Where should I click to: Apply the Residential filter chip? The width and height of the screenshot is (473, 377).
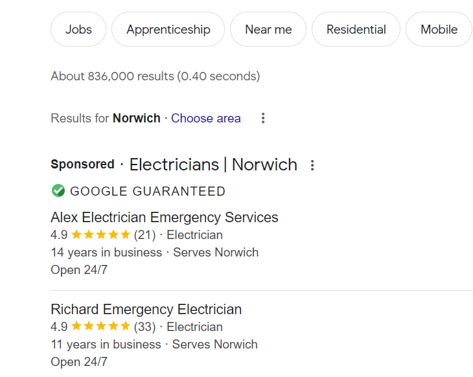(356, 29)
